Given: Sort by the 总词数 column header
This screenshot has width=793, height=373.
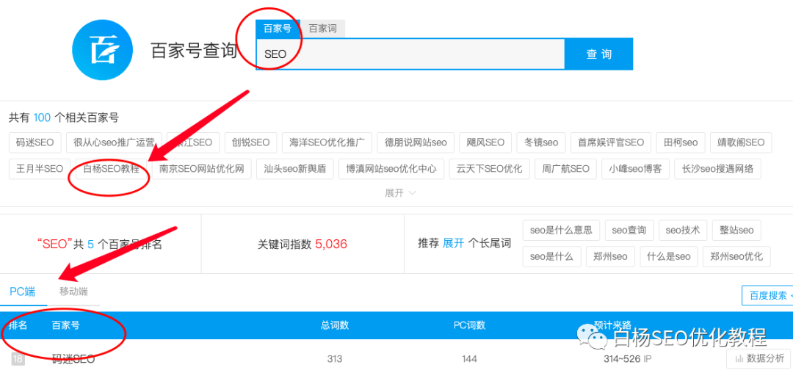Looking at the screenshot, I should point(335,325).
